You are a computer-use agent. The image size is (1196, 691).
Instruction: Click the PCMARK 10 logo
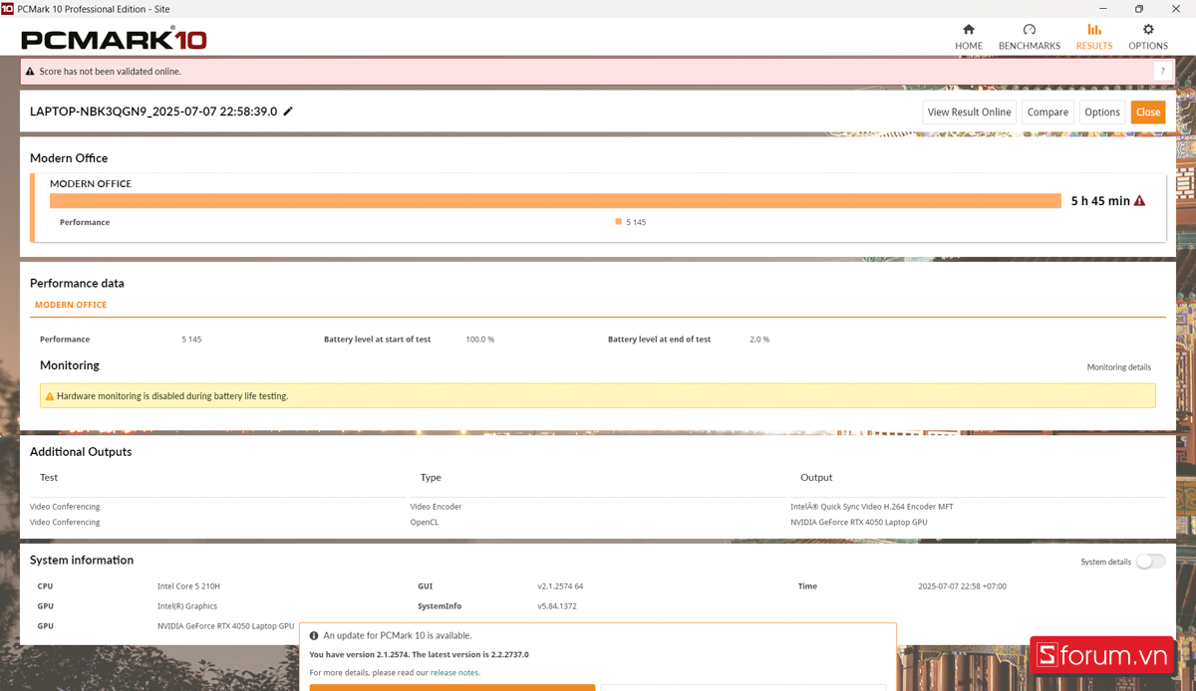(114, 40)
